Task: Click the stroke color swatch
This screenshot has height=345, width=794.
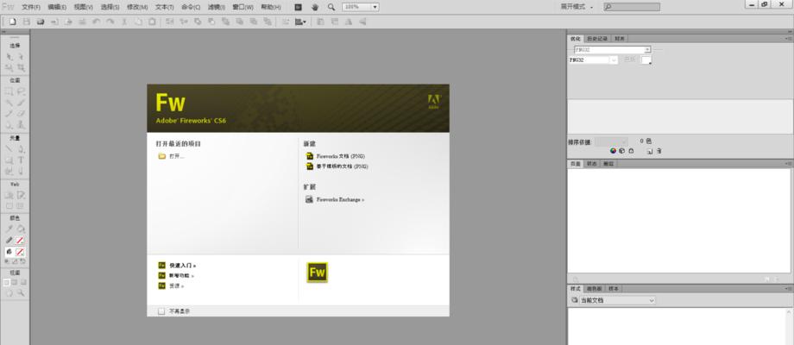Action: point(20,241)
